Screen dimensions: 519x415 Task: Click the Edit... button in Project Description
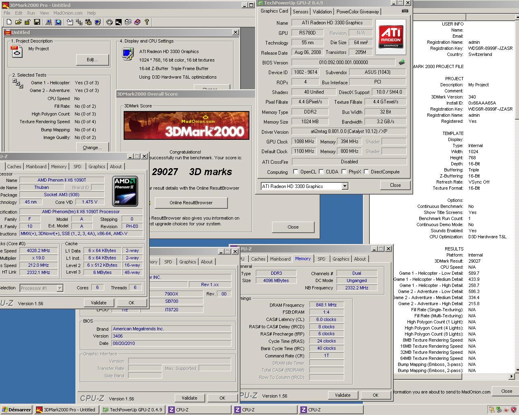coord(92,60)
